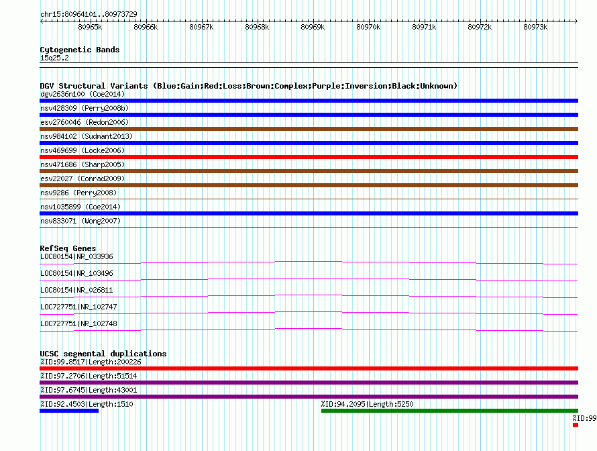This screenshot has height=451, width=597.
Task: Open variant nsv471686 (Sharp2005) label
Action: point(83,164)
